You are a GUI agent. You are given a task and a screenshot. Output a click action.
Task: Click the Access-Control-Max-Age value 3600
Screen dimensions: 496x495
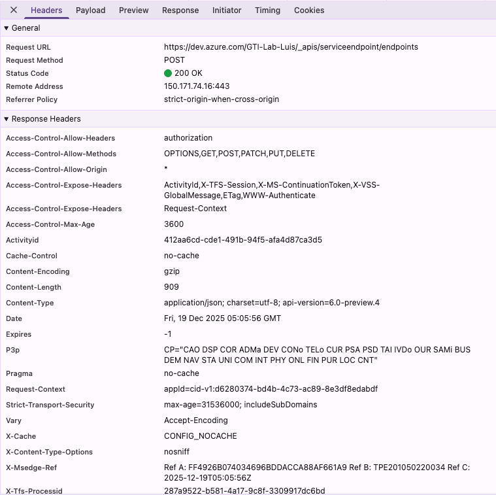coord(174,224)
